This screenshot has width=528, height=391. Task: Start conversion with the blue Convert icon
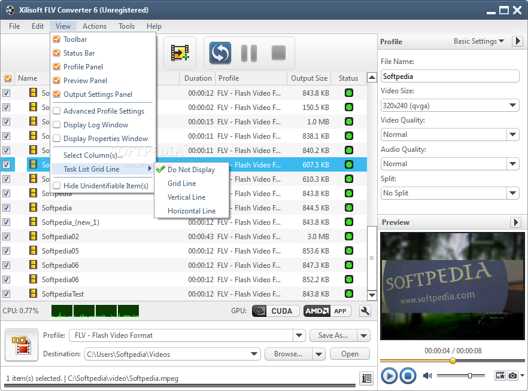pos(220,53)
